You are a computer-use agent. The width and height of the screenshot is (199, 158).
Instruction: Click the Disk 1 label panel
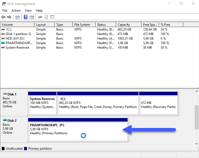14,103
